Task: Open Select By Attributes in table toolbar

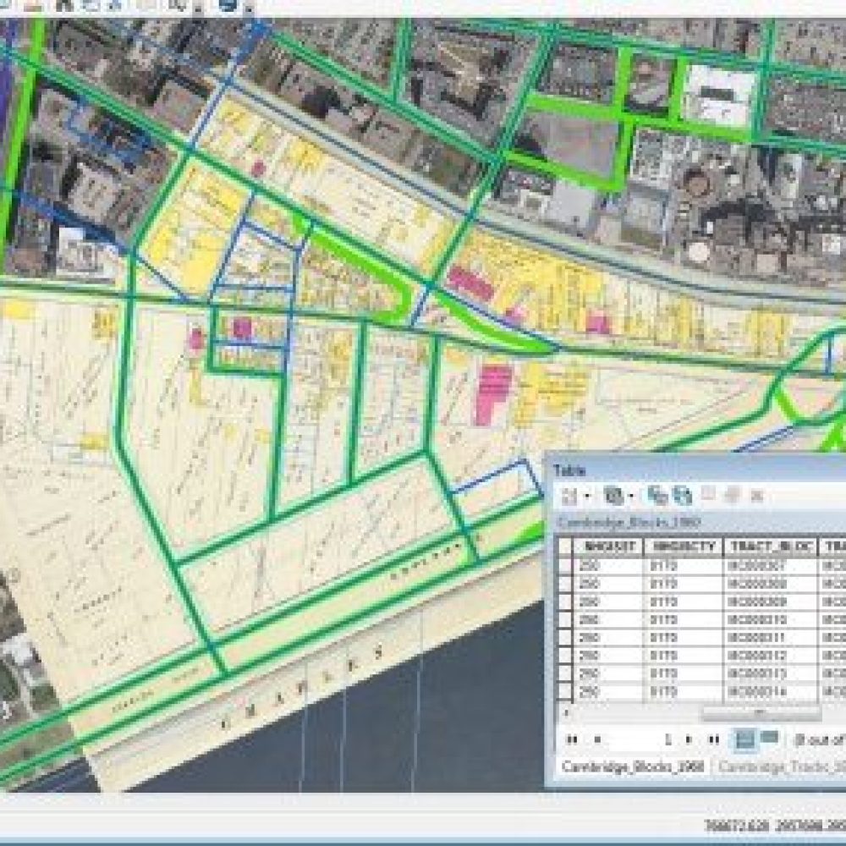Action: coord(656,495)
